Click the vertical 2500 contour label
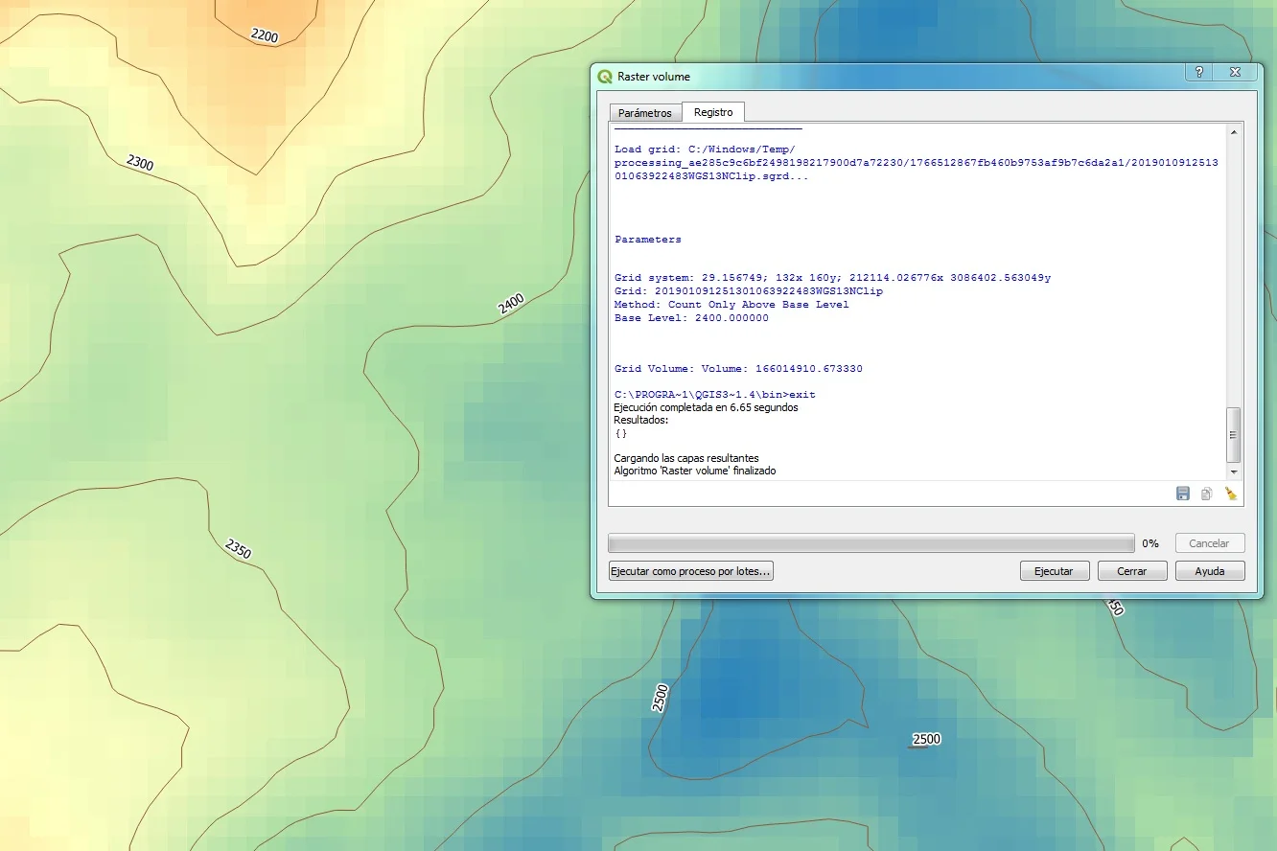The width and height of the screenshot is (1277, 851). tap(660, 697)
